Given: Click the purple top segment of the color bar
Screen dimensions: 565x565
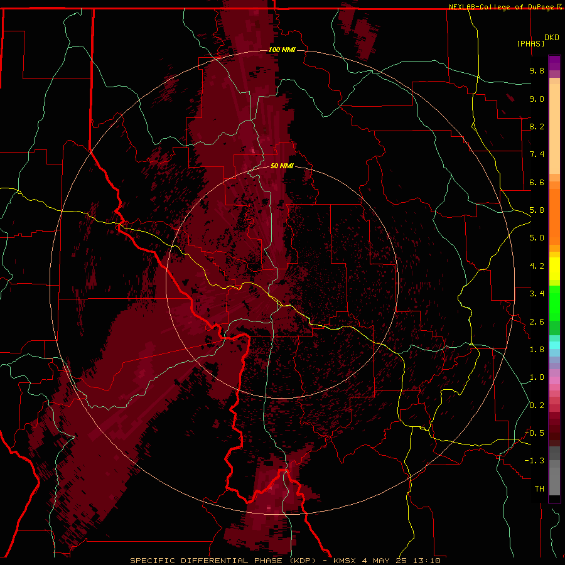Looking at the screenshot, I should [554, 63].
